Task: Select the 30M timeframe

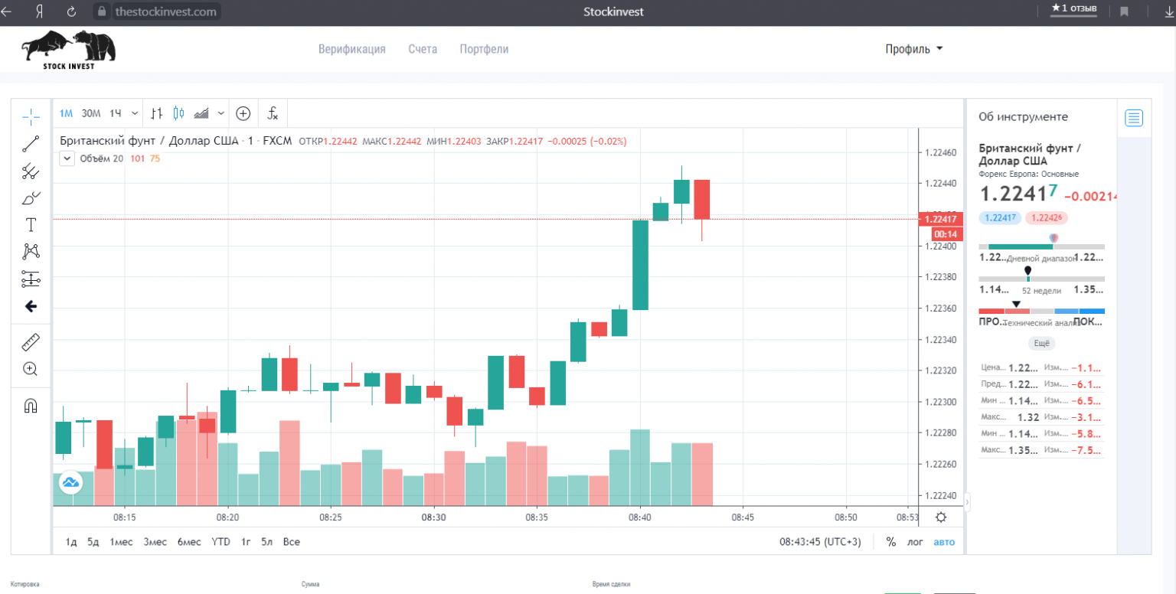Action: tap(91, 113)
